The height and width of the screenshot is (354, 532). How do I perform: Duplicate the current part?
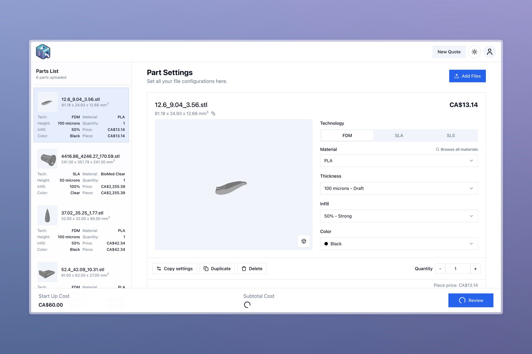(x=217, y=269)
